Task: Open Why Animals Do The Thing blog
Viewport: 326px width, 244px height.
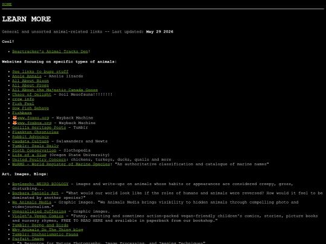Action: [48, 230]
